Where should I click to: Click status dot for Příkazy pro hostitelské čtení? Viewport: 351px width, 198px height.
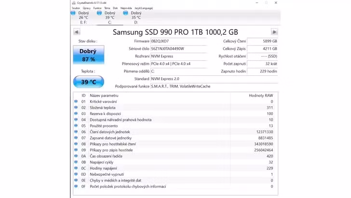point(76,144)
